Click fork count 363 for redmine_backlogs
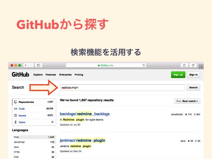 pos(197,115)
